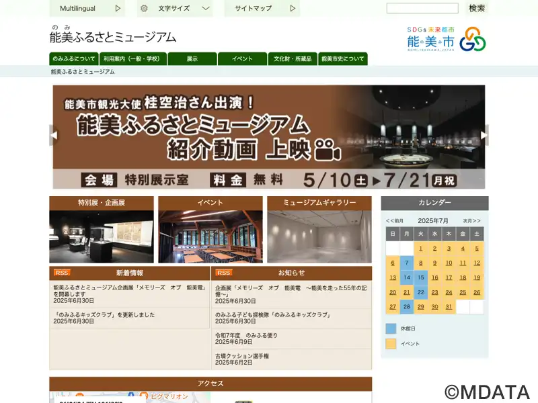Select July 10 in the calendar
538x403 pixels.
pyautogui.click(x=449, y=263)
